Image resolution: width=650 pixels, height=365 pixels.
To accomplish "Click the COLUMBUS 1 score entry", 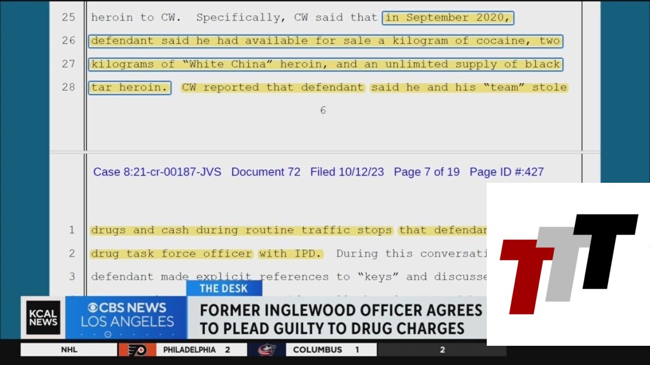I will [x=326, y=350].
